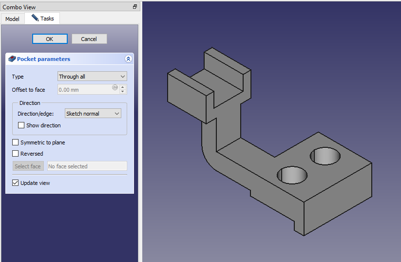401x262 pixels.
Task: Click the Select face button
Action: (x=28, y=166)
